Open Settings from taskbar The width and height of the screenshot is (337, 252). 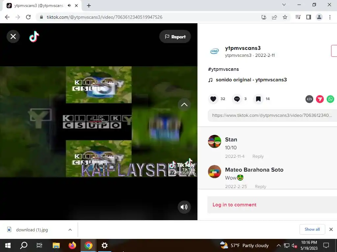[x=104, y=245]
